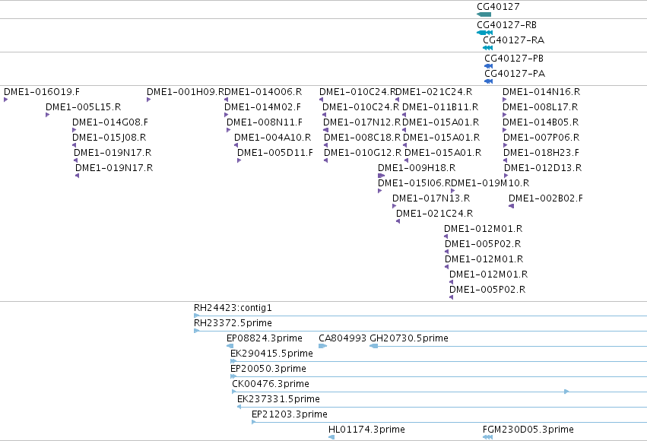
Task: Click the CG40127-PA protein glyph
Action: [x=489, y=81]
